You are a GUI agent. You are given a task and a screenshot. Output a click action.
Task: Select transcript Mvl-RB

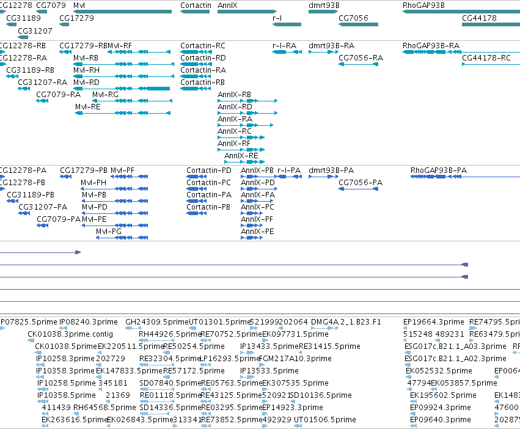point(86,57)
